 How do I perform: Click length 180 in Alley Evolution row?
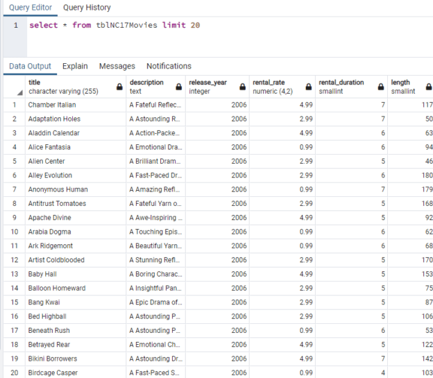click(x=410, y=175)
